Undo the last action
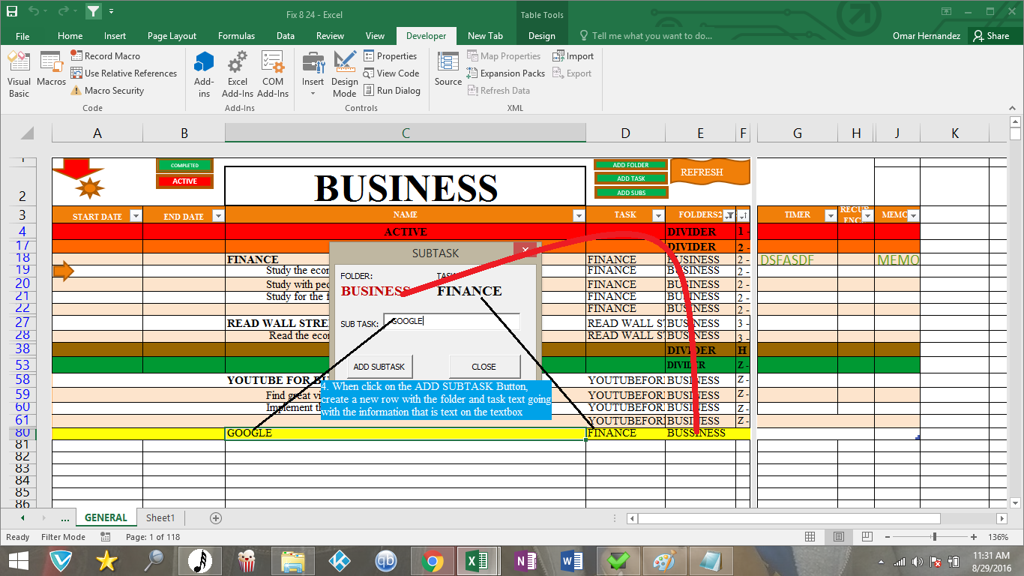Viewport: 1024px width, 576px height. pyautogui.click(x=33, y=11)
